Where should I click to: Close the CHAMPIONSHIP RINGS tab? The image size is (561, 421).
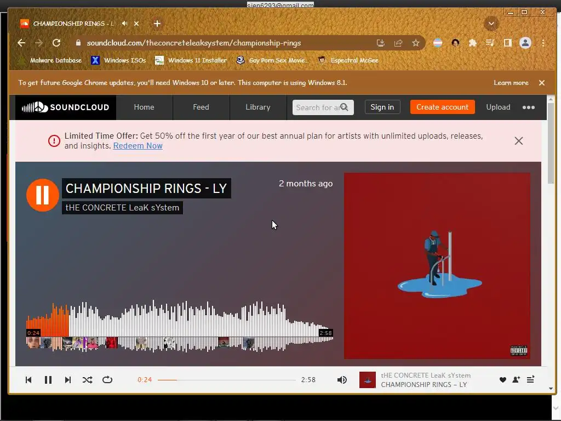pyautogui.click(x=136, y=24)
